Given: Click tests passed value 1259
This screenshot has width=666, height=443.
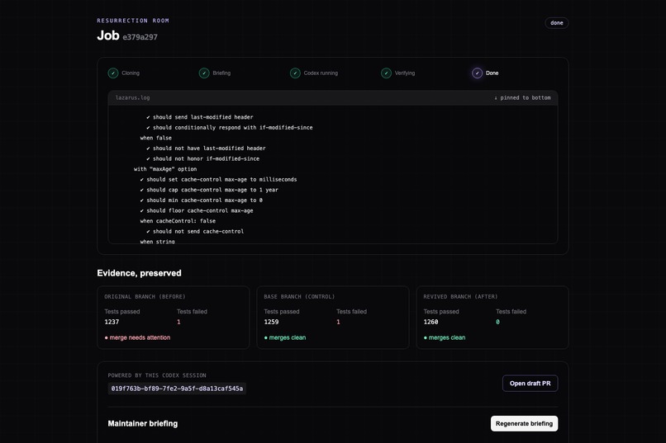Looking at the screenshot, I should point(271,322).
